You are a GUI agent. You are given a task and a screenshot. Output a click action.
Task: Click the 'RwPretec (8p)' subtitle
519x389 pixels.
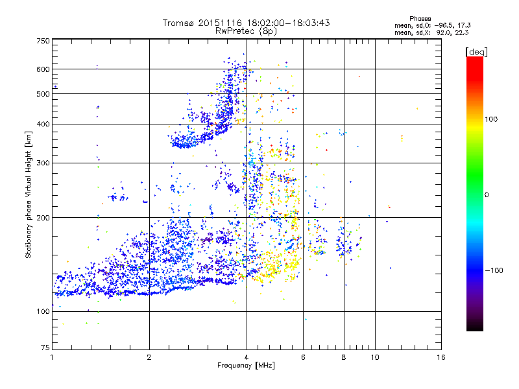coord(246,31)
